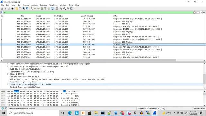Image resolution: width=206 pixels, height=116 pixels.
Task: Save this capture file
Action: pos(20,9)
